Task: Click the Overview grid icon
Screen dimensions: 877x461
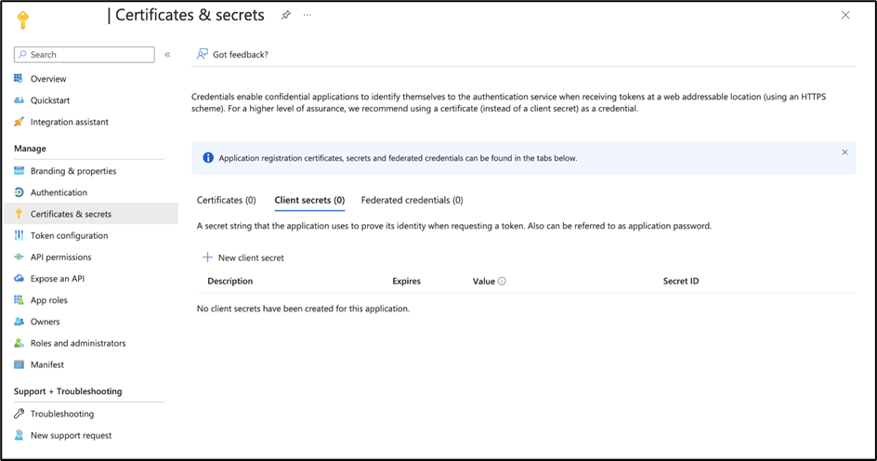Action: click(x=19, y=78)
